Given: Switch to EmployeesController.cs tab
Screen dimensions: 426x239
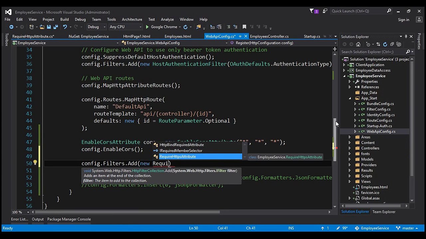Looking at the screenshot, I should pyautogui.click(x=269, y=36).
